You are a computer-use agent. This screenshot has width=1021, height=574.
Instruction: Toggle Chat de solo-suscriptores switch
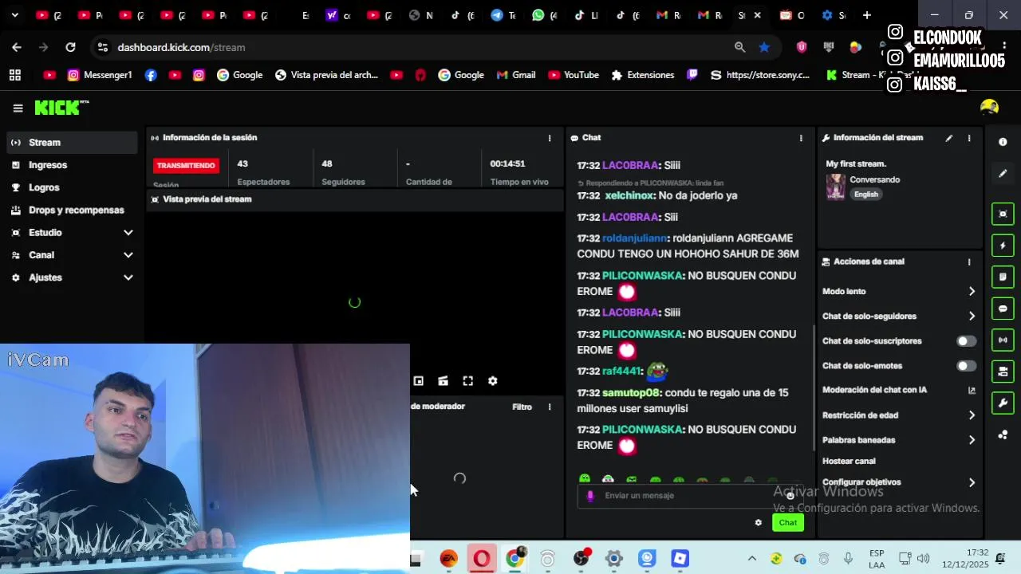(x=966, y=341)
